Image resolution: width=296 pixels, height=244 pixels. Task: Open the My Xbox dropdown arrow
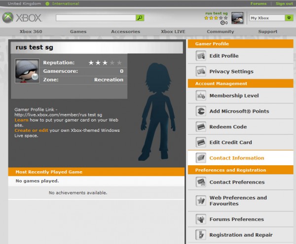[x=289, y=18]
